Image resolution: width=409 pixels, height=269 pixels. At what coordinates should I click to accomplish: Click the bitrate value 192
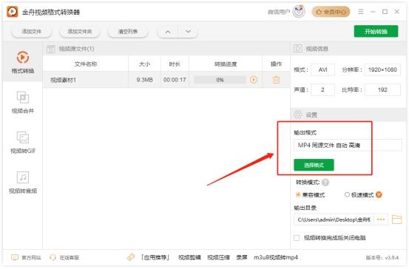[382, 90]
